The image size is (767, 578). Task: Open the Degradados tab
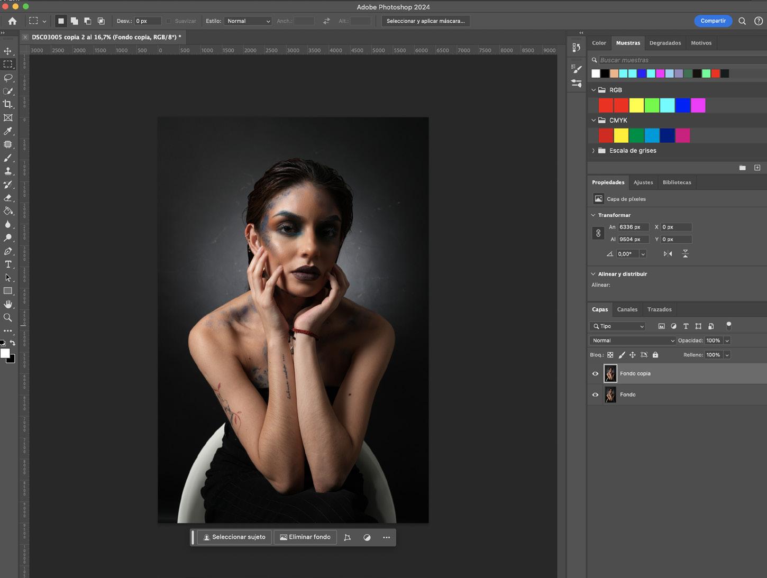pos(665,43)
